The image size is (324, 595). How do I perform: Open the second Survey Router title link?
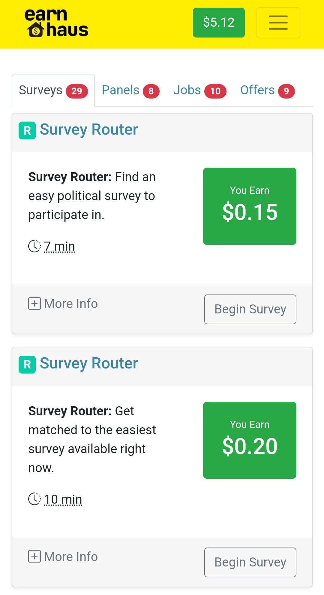pos(89,363)
